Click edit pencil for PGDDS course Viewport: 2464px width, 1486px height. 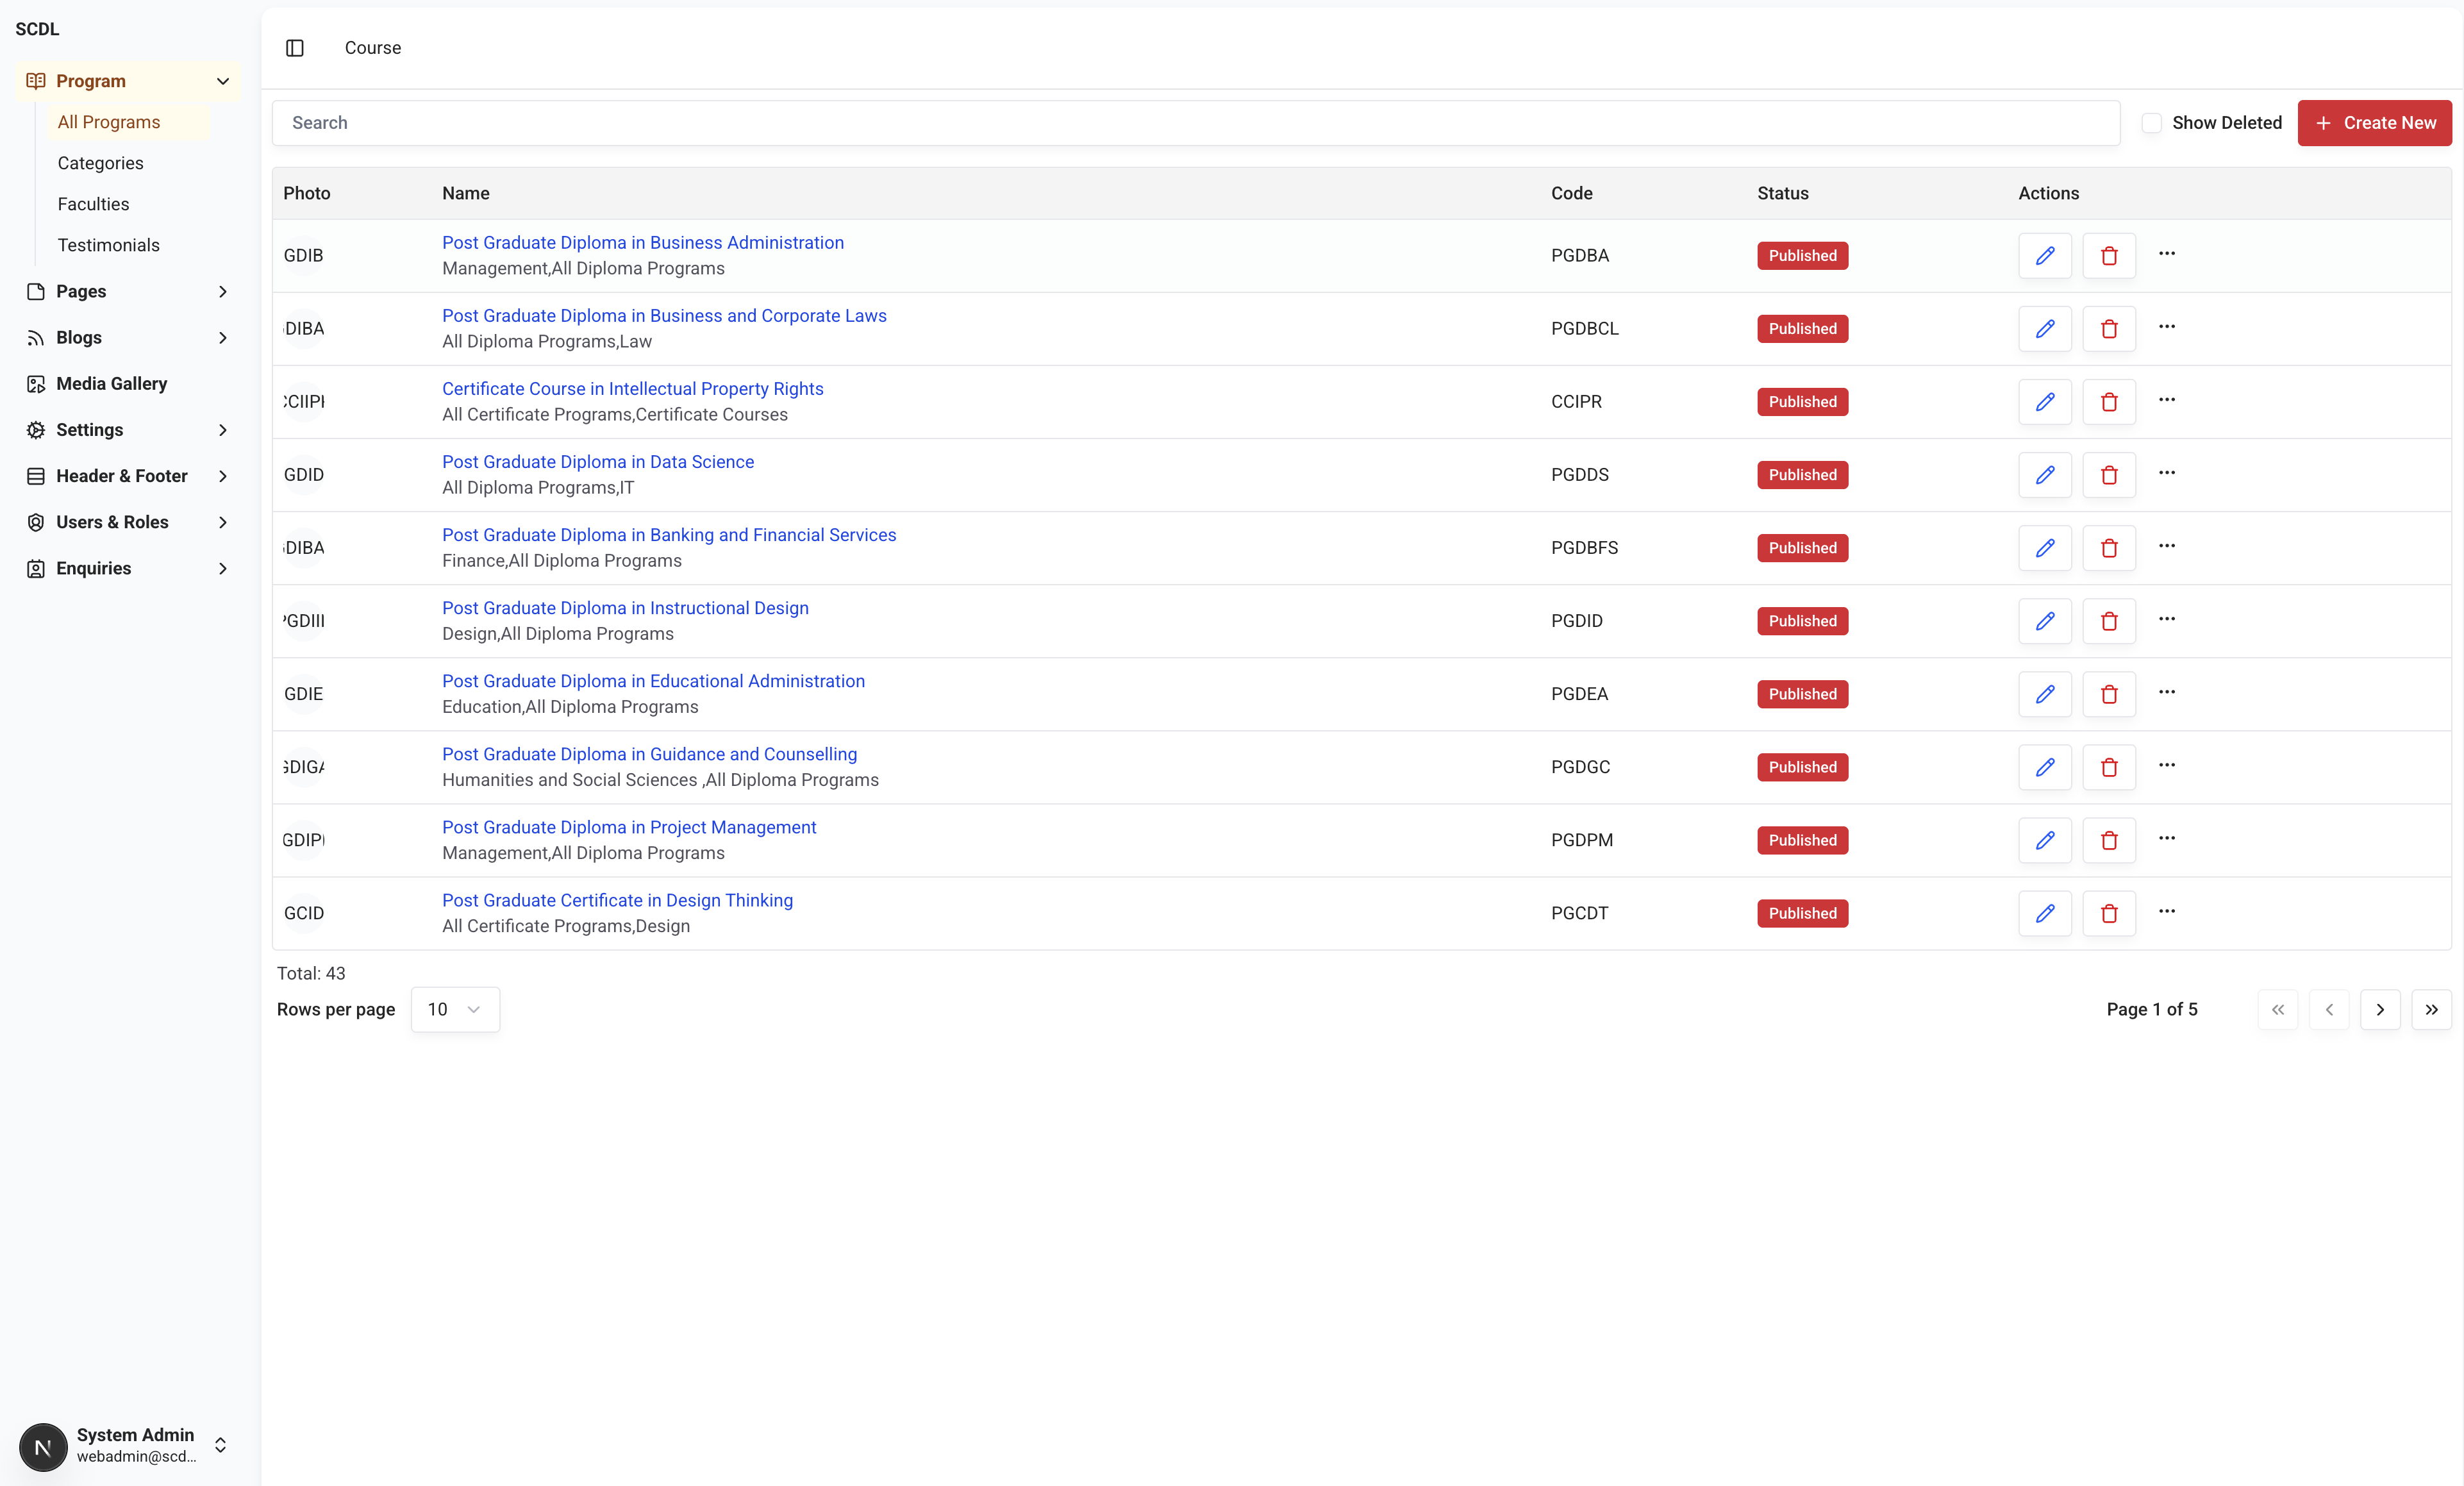pos(2044,474)
